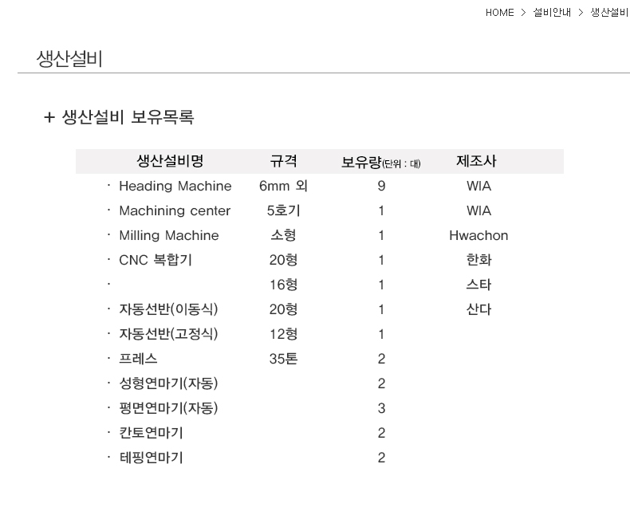Viewport: 630px width, 515px height.
Task: Click the 생산설비 page title
Action: tap(69, 59)
